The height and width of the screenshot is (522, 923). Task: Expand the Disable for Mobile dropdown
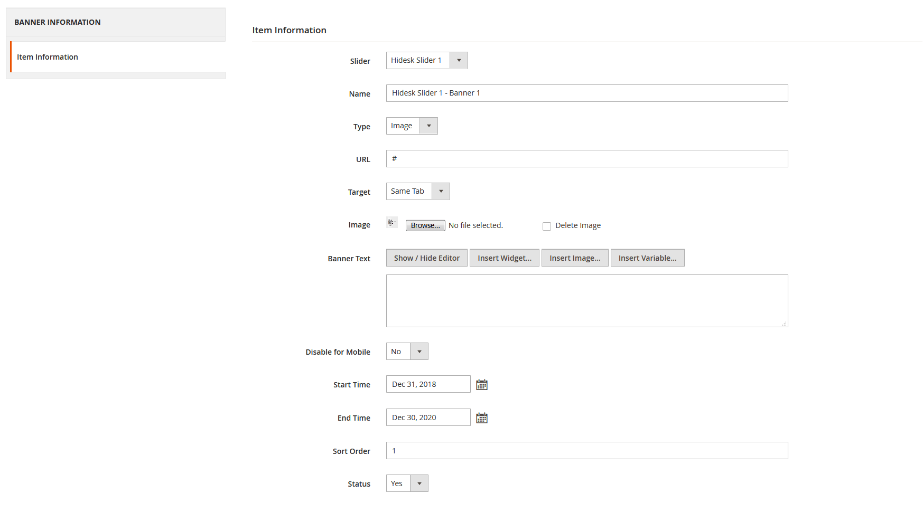[x=407, y=352]
